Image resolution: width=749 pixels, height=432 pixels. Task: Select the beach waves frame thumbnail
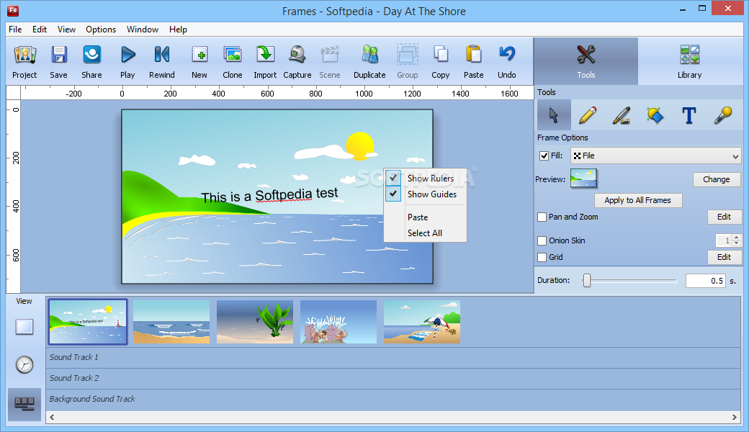(x=171, y=322)
